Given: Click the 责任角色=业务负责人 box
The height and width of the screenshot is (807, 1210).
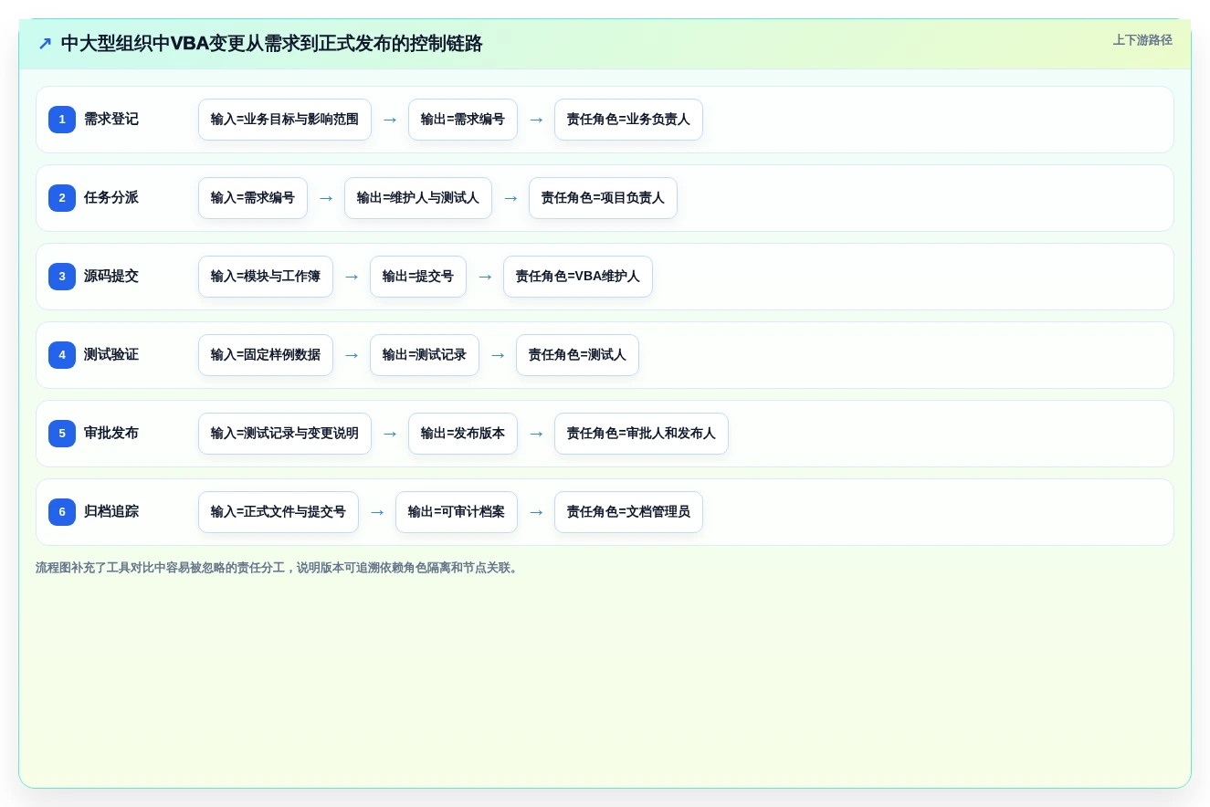Looking at the screenshot, I should click(628, 120).
